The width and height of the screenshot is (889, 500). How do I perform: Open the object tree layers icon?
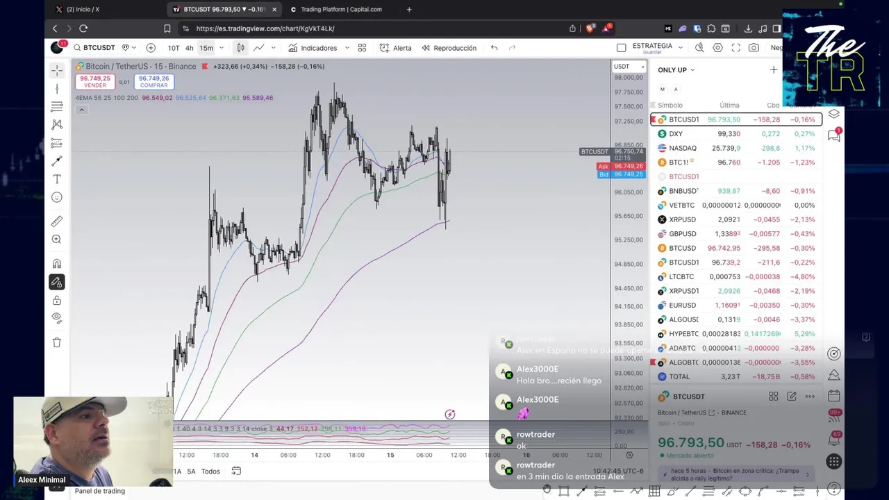tap(834, 114)
